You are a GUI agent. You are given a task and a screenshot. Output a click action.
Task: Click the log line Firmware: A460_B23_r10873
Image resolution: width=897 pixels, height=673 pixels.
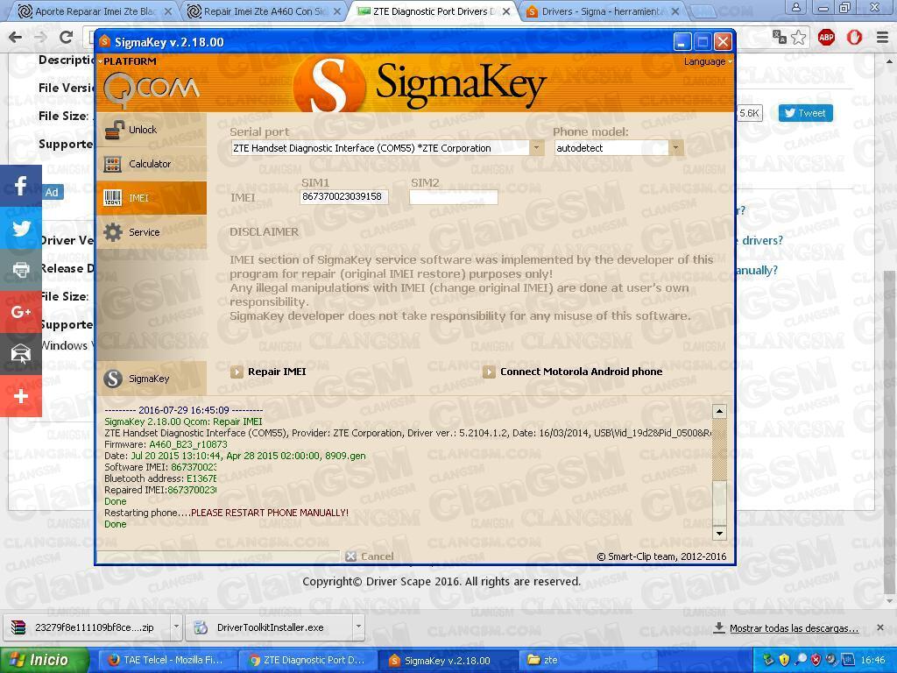coord(166,444)
